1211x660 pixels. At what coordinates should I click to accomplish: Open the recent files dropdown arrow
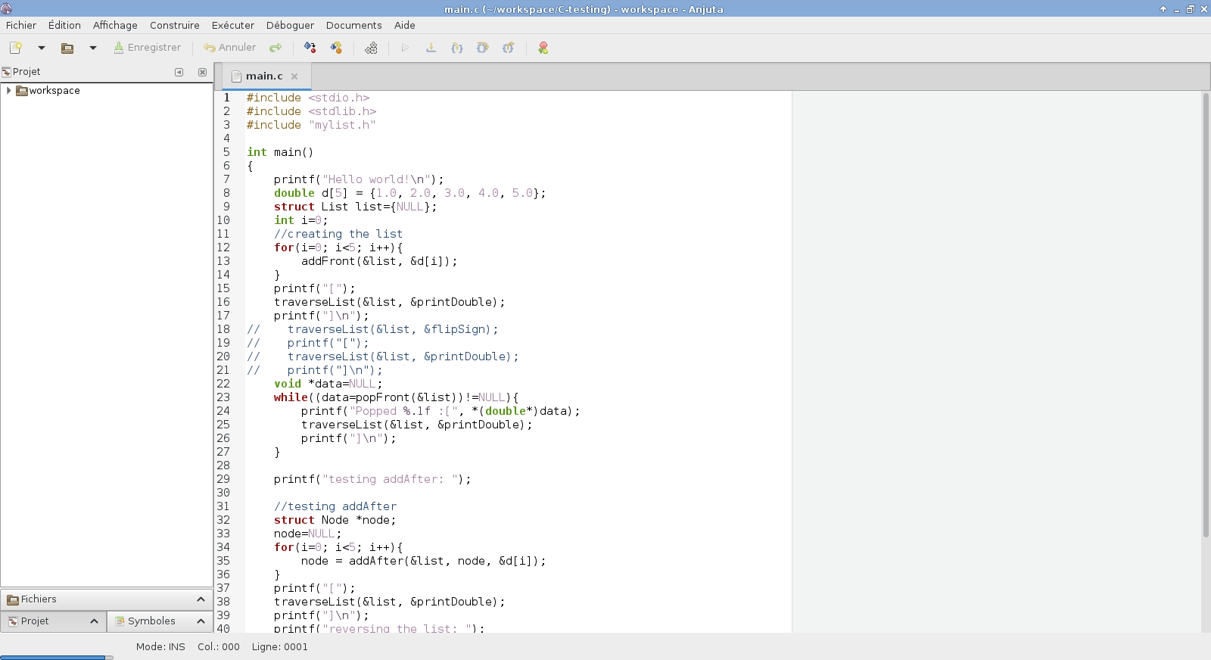[x=93, y=48]
